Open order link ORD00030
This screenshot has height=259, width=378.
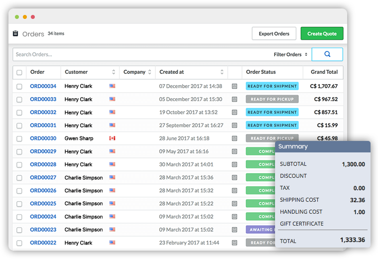[x=43, y=138]
